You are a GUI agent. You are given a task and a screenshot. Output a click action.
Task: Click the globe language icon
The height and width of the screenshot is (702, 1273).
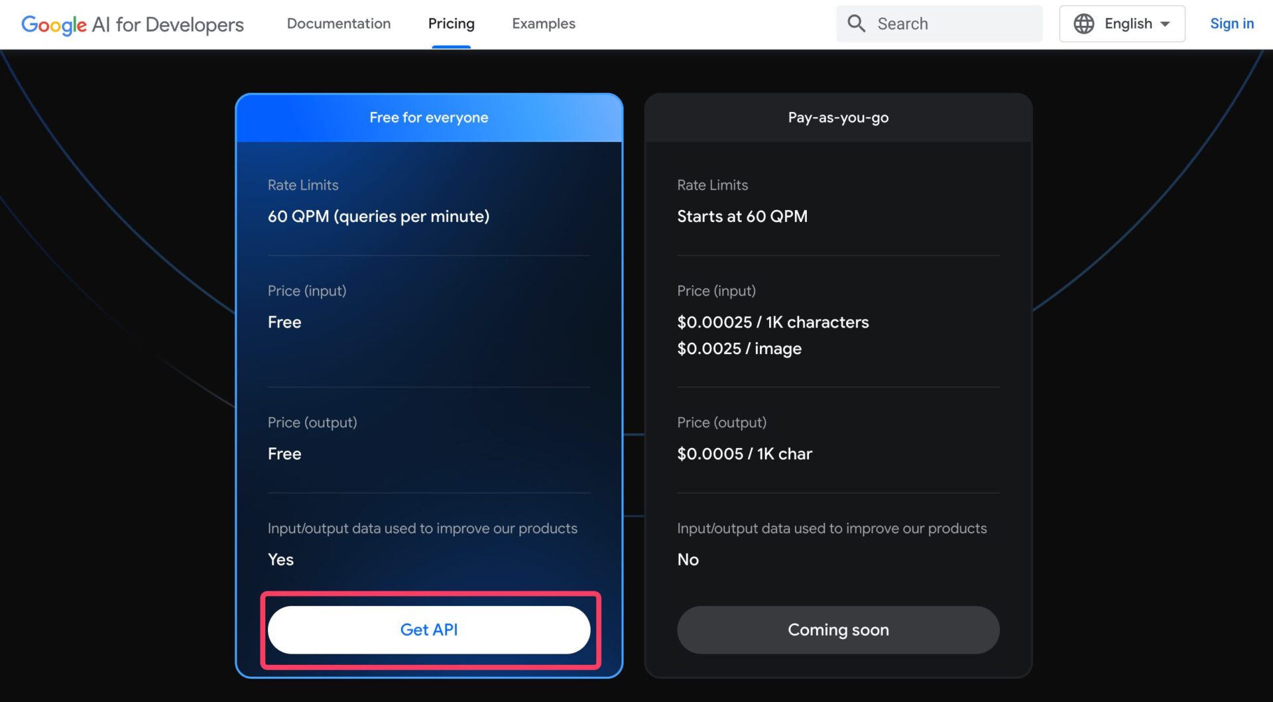pos(1083,24)
